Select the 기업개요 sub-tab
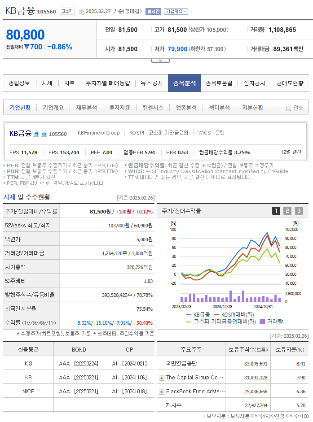The width and height of the screenshot is (313, 422). 53,108
